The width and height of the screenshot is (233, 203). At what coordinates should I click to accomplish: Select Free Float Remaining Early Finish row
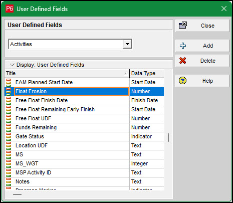coord(84,109)
